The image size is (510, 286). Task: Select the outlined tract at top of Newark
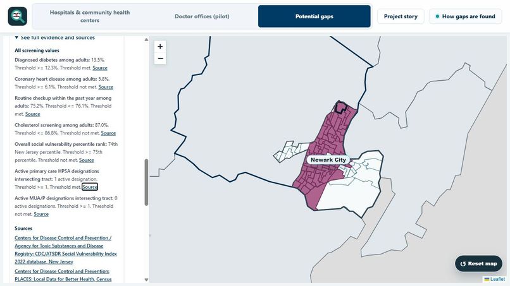(341, 107)
